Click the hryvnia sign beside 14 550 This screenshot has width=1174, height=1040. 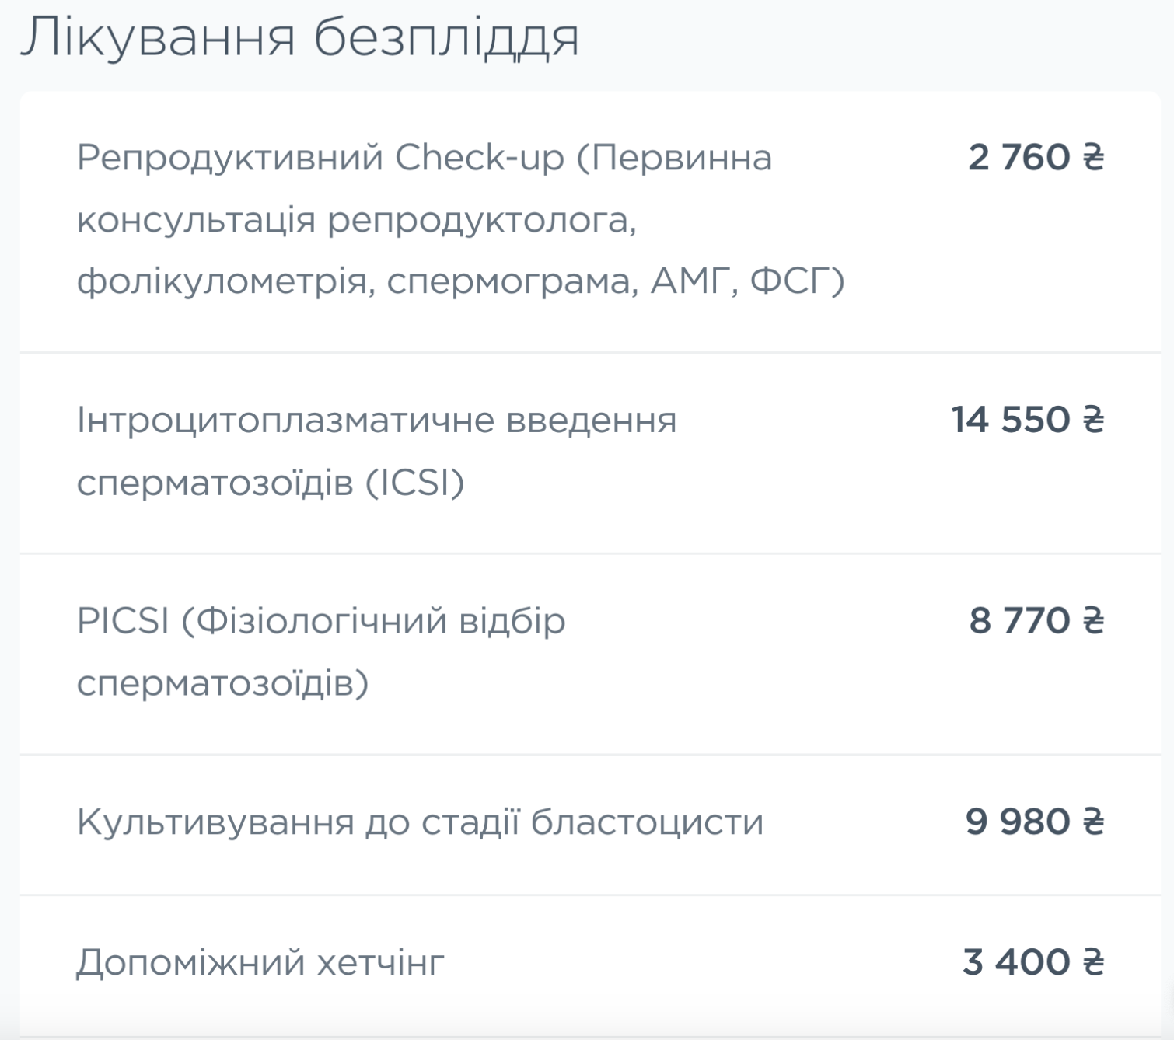[x=1093, y=421]
